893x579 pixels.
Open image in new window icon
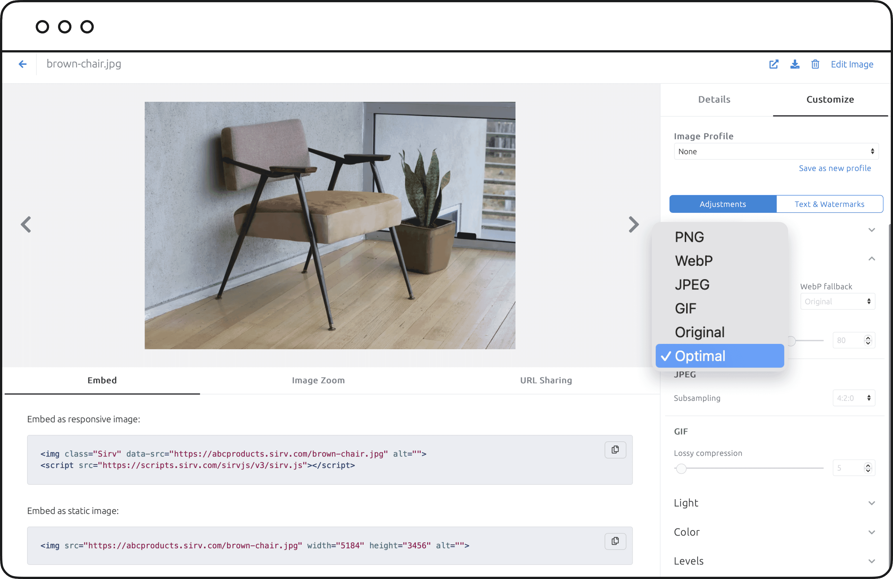point(774,64)
